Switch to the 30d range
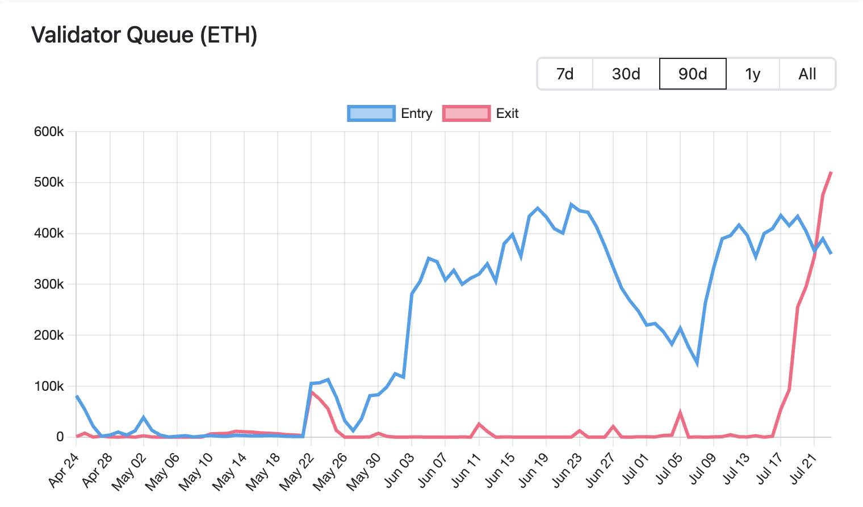863x507 pixels. [626, 74]
